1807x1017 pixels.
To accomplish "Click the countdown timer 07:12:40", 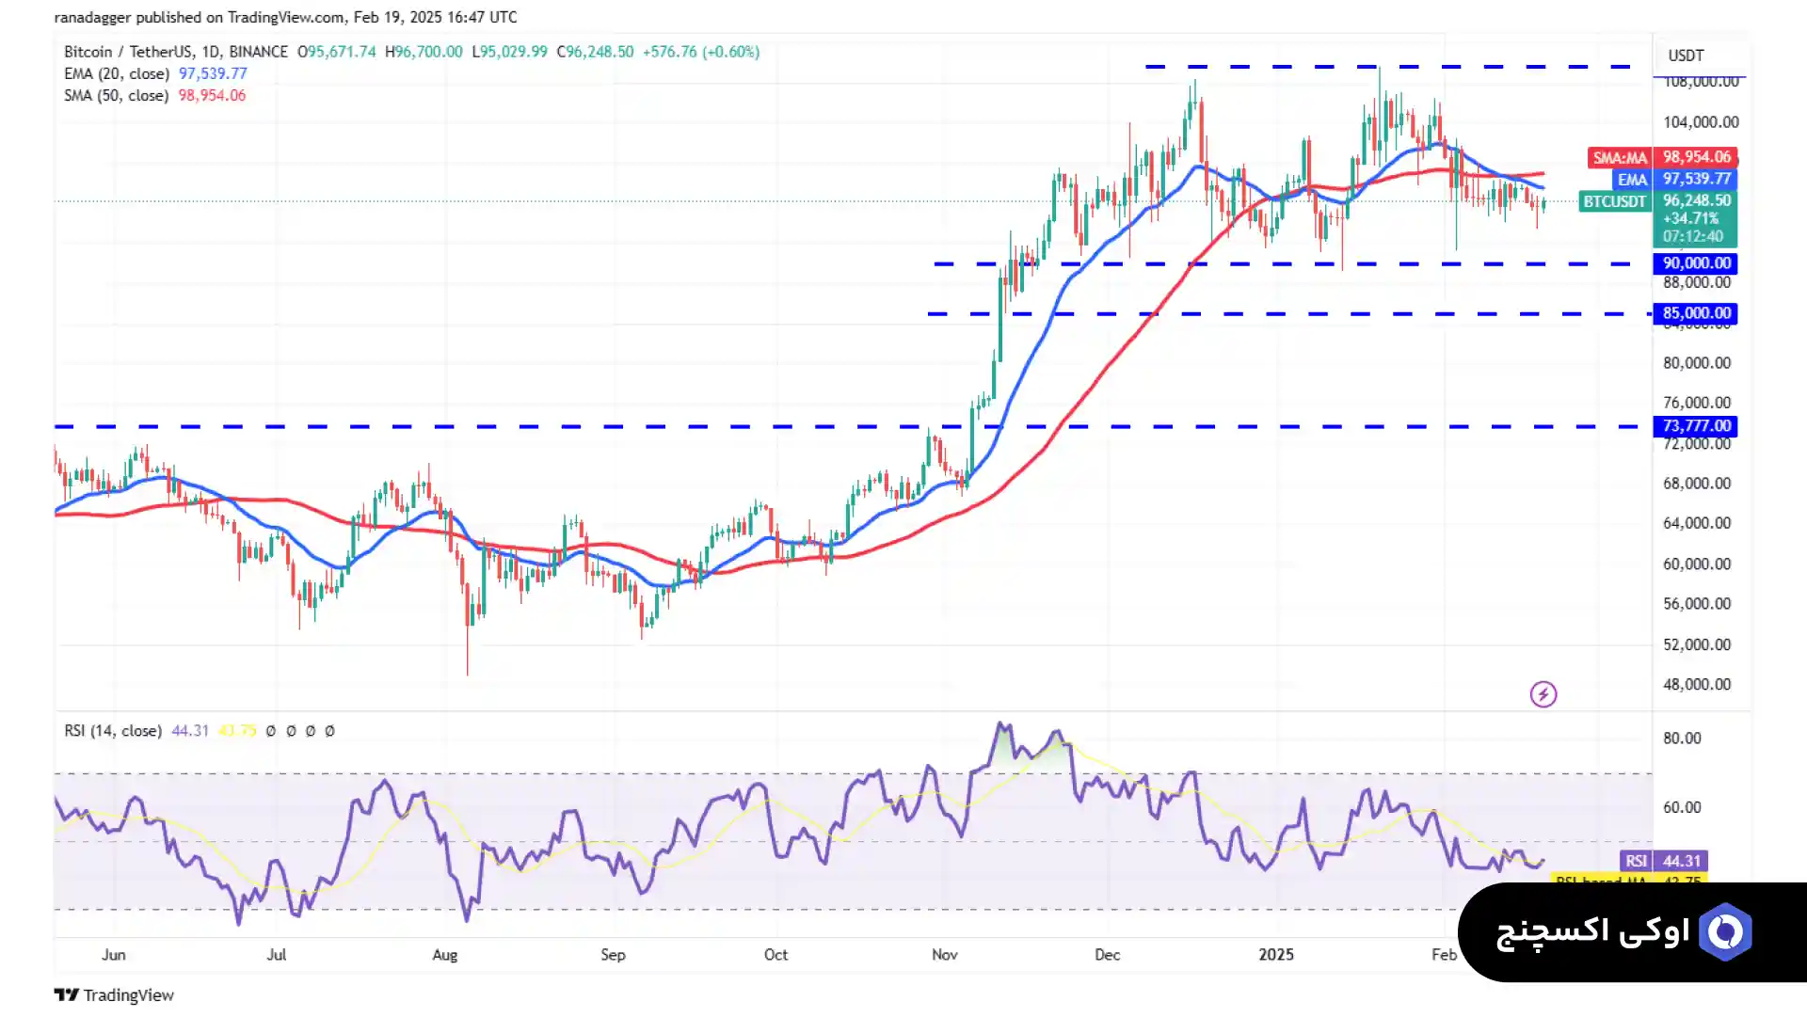I will tap(1693, 236).
